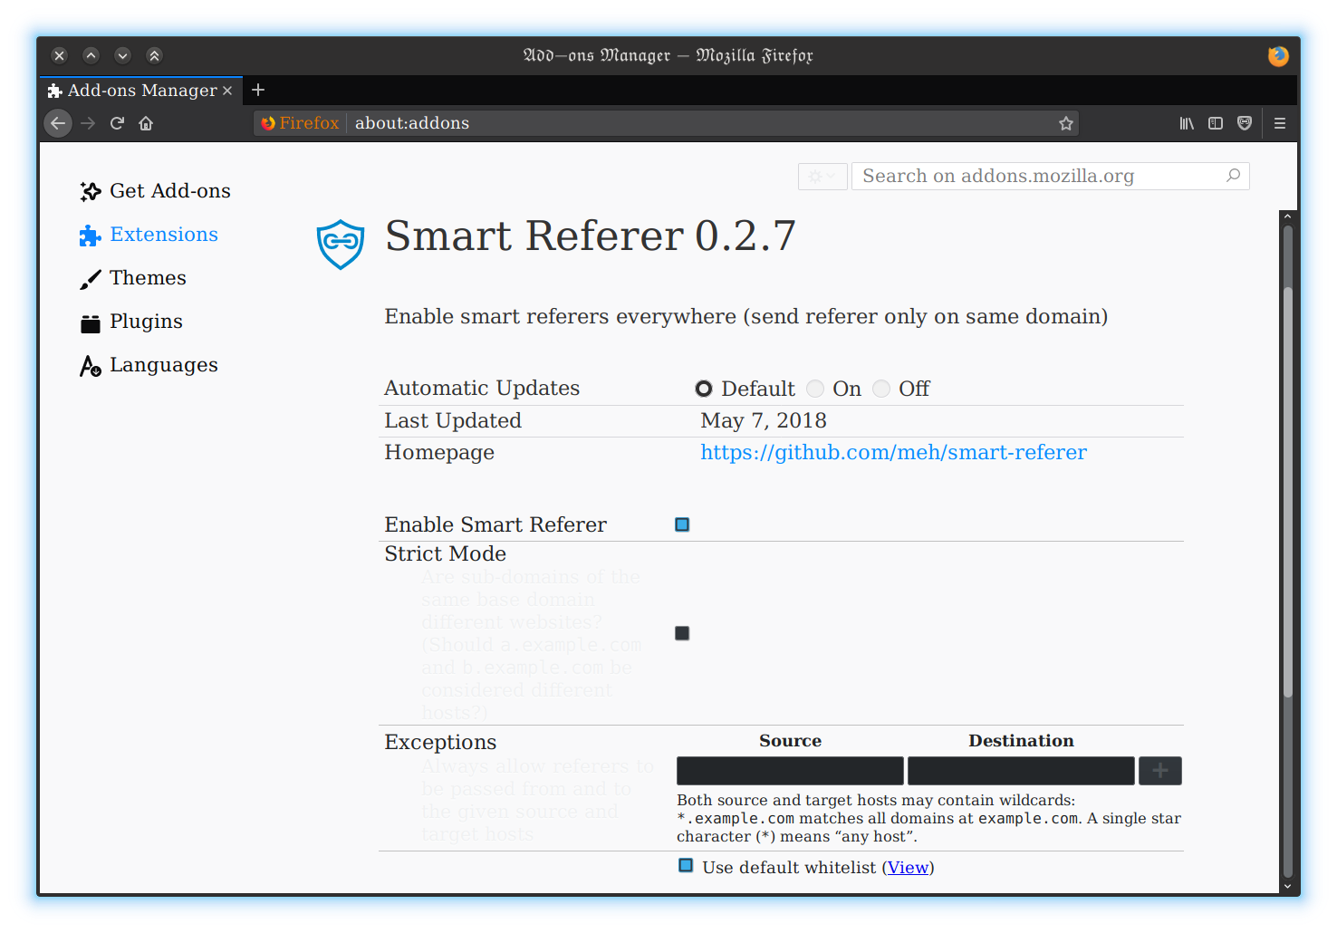Click the Last Updated date May 7, 2018
Image resolution: width=1337 pixels, height=933 pixels.
[x=763, y=420]
